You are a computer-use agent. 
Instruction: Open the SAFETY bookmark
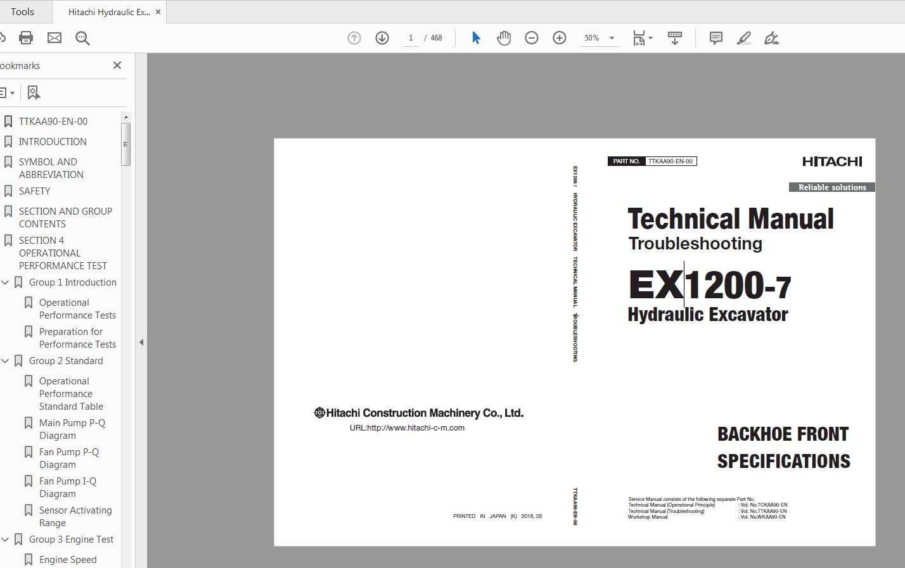34,191
